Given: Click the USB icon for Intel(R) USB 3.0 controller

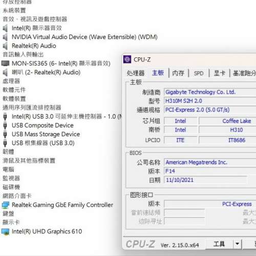Looking at the screenshot, I should (x=5, y=117).
